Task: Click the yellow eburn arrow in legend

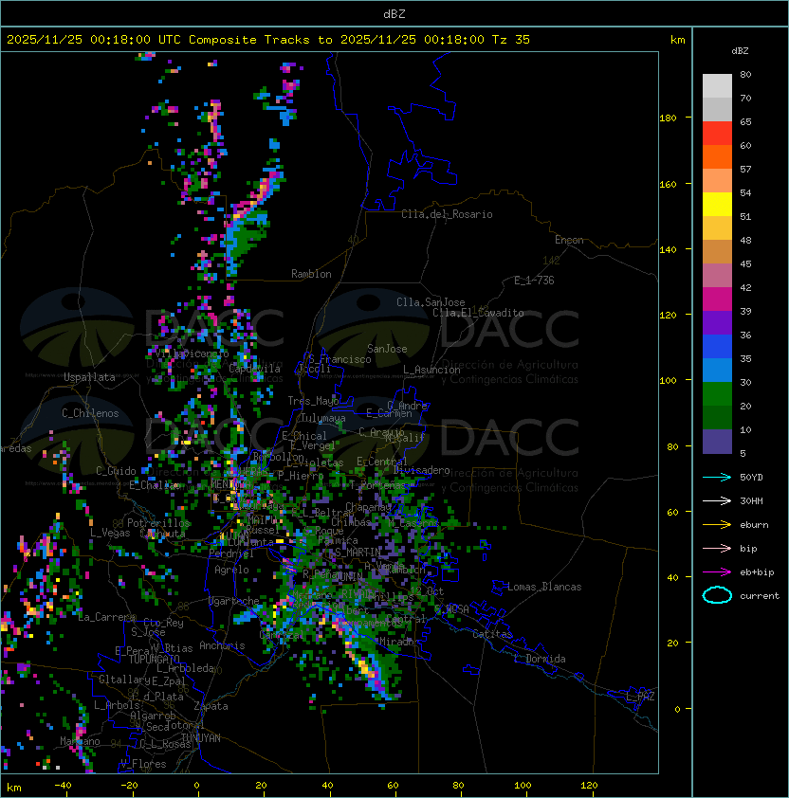Action: click(717, 525)
